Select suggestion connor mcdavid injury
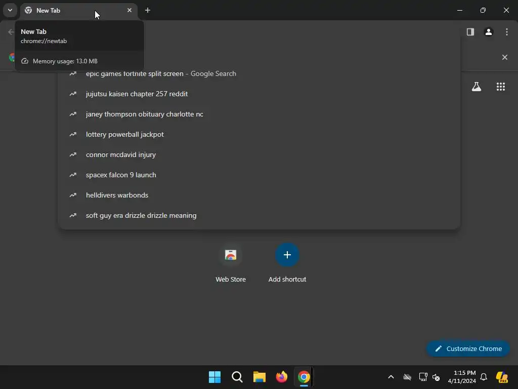The image size is (518, 389). [x=259, y=154]
